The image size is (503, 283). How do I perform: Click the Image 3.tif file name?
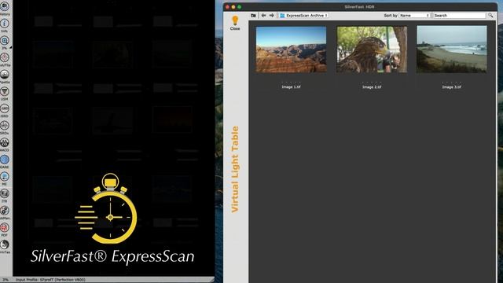(452, 87)
